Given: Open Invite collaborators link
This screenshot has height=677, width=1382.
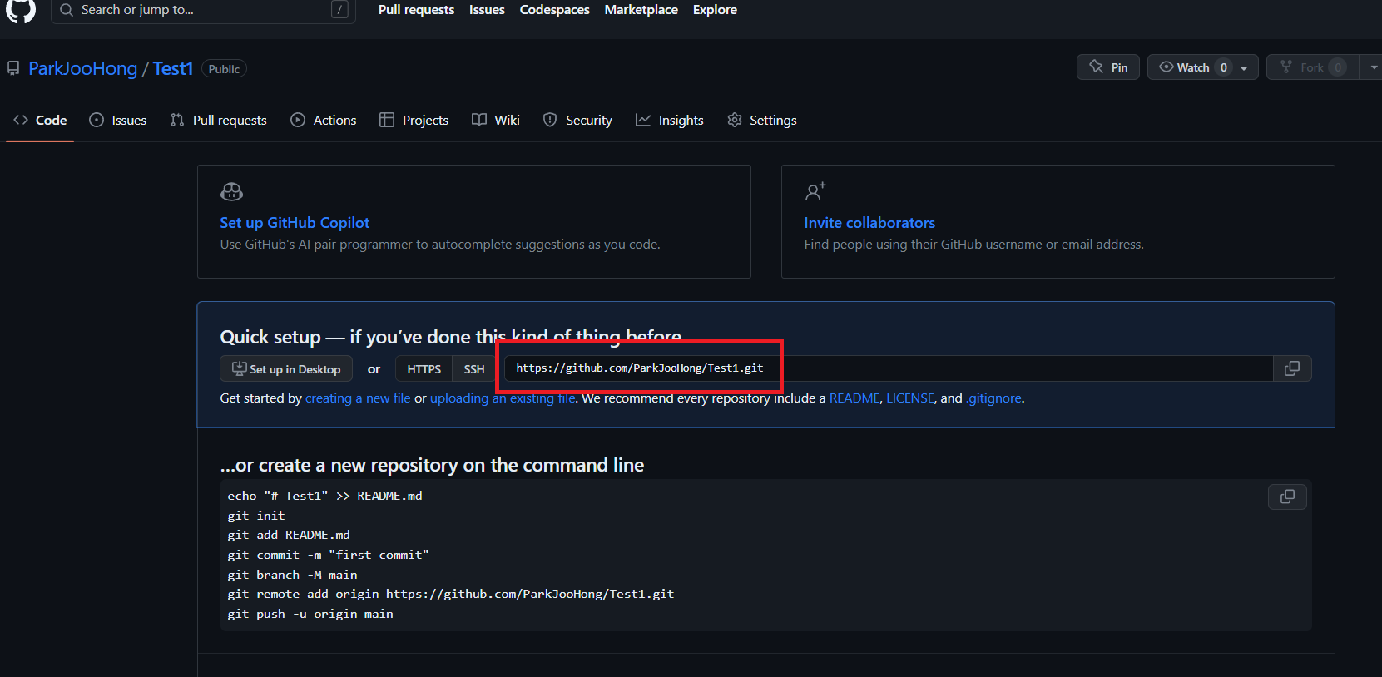Looking at the screenshot, I should [869, 223].
